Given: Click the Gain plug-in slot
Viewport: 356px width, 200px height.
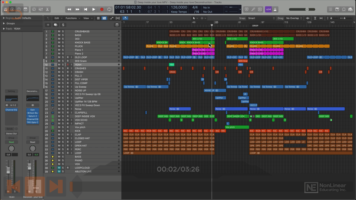Looking at the screenshot, I should tap(33, 110).
